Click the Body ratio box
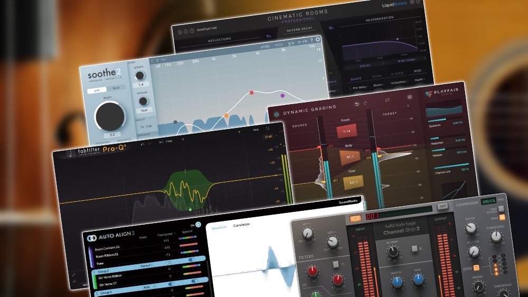This screenshot has height=297, width=528. coord(350,157)
